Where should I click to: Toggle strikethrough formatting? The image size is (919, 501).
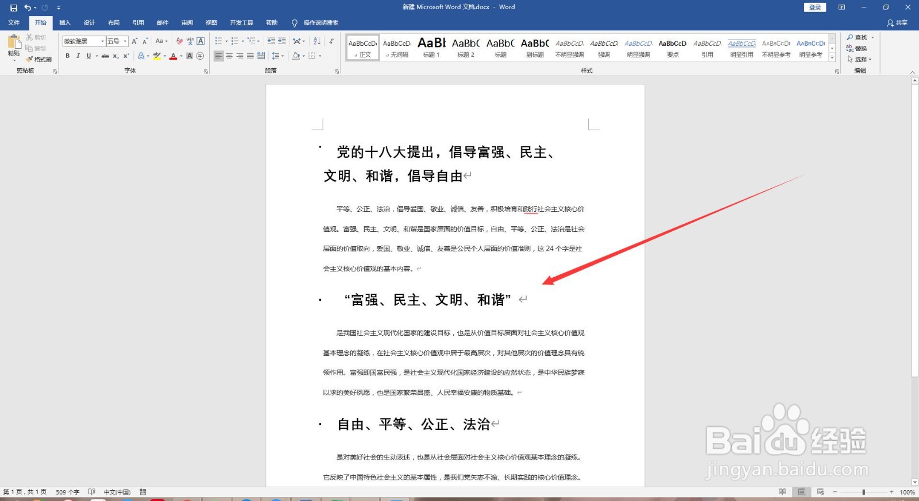(105, 56)
